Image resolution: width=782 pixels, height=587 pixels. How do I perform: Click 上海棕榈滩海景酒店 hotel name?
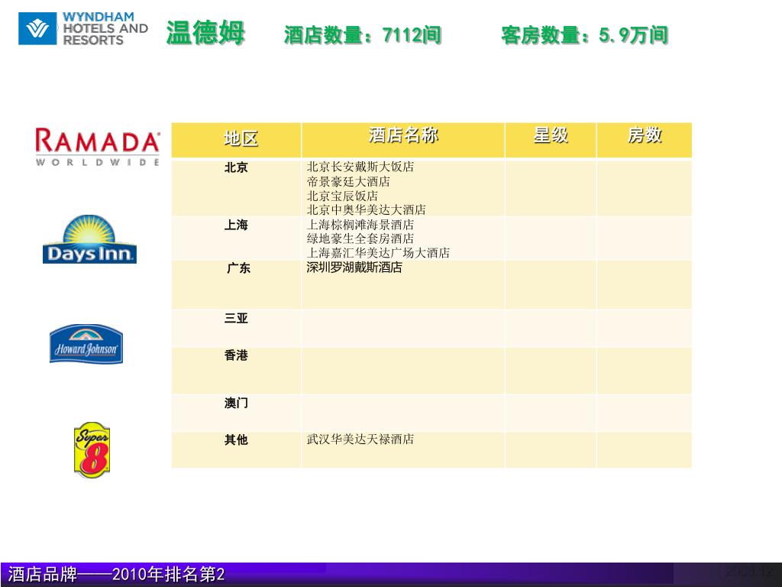point(360,225)
